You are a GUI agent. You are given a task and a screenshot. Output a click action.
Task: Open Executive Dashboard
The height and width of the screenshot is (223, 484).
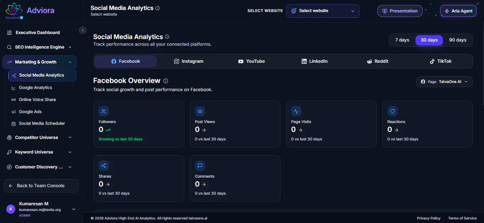[39, 33]
